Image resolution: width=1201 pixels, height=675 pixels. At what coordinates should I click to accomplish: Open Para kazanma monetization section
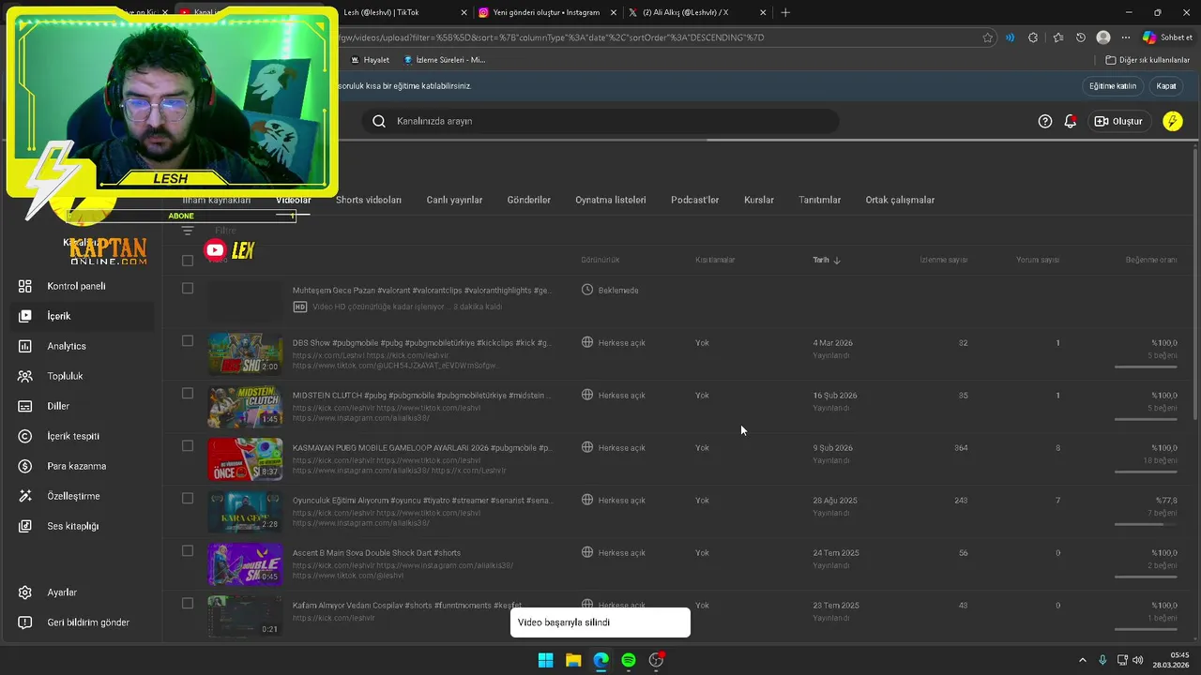pyautogui.click(x=76, y=466)
